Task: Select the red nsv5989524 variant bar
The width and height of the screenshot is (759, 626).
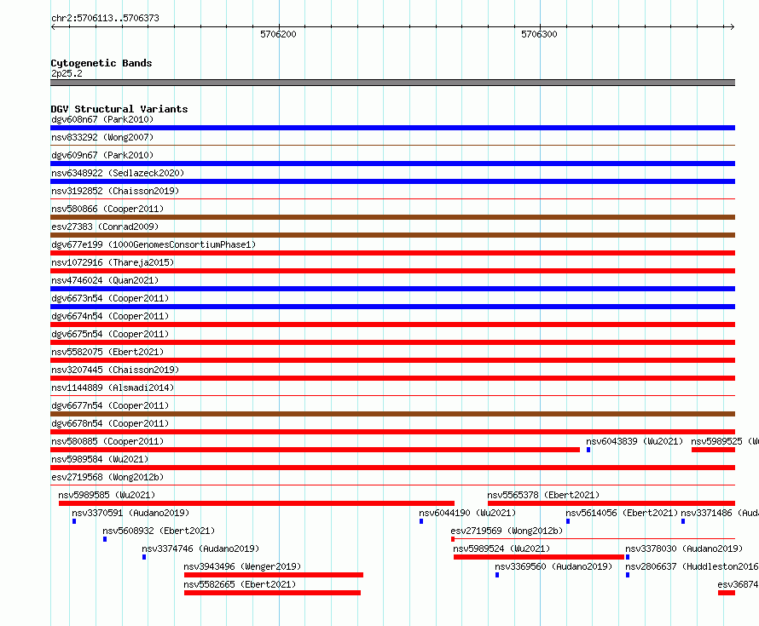Action: pyautogui.click(x=539, y=557)
